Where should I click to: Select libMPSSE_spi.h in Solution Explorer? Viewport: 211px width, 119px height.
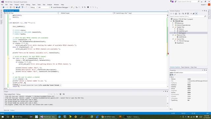(183, 31)
